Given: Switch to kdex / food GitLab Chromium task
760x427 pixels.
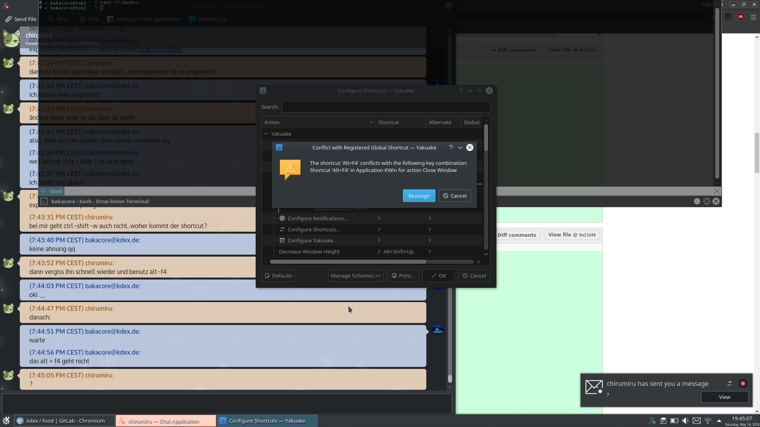Looking at the screenshot, I should coord(65,421).
